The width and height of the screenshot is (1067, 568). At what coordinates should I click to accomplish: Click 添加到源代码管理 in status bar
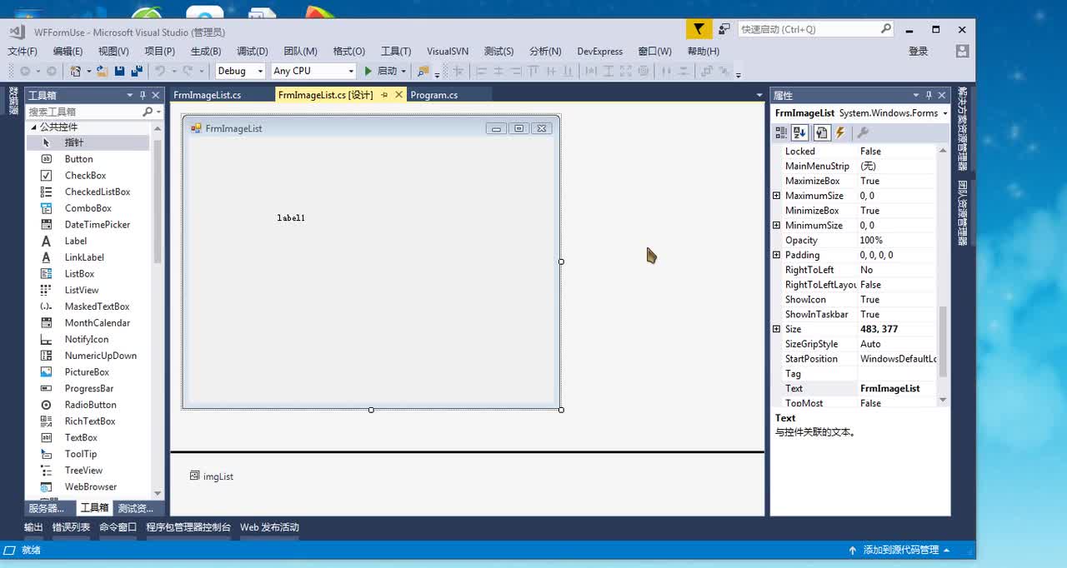(x=900, y=551)
